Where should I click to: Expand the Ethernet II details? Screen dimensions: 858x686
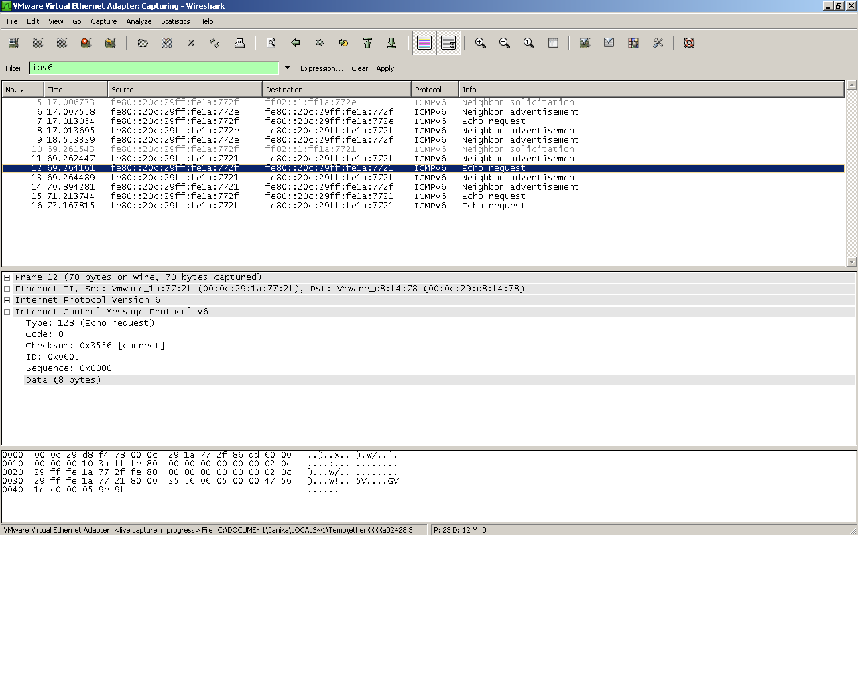[x=7, y=289]
